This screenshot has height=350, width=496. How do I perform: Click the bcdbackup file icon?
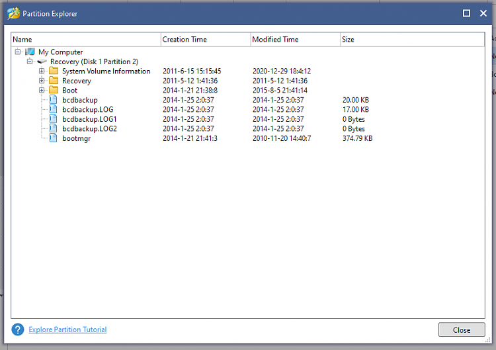54,100
